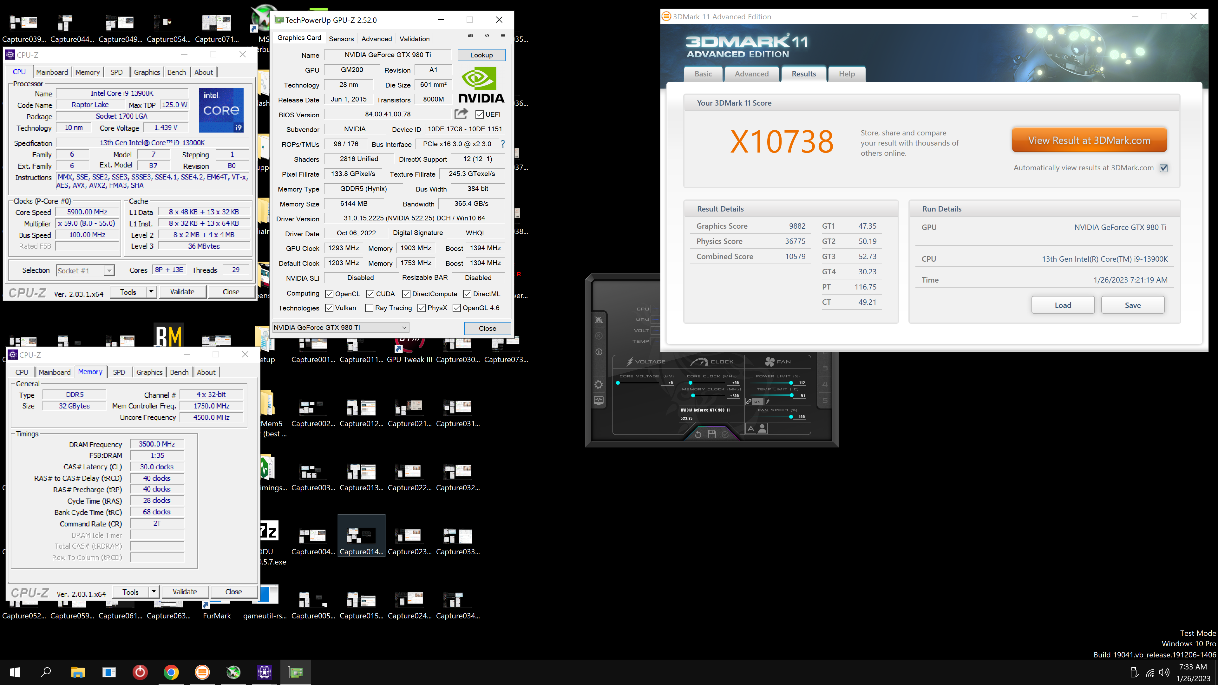1218x685 pixels.
Task: Open File Explorer from the taskbar
Action: (77, 672)
